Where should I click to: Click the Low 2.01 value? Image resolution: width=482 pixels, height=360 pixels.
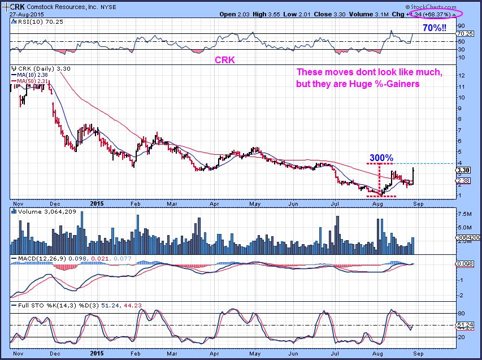[x=297, y=15]
